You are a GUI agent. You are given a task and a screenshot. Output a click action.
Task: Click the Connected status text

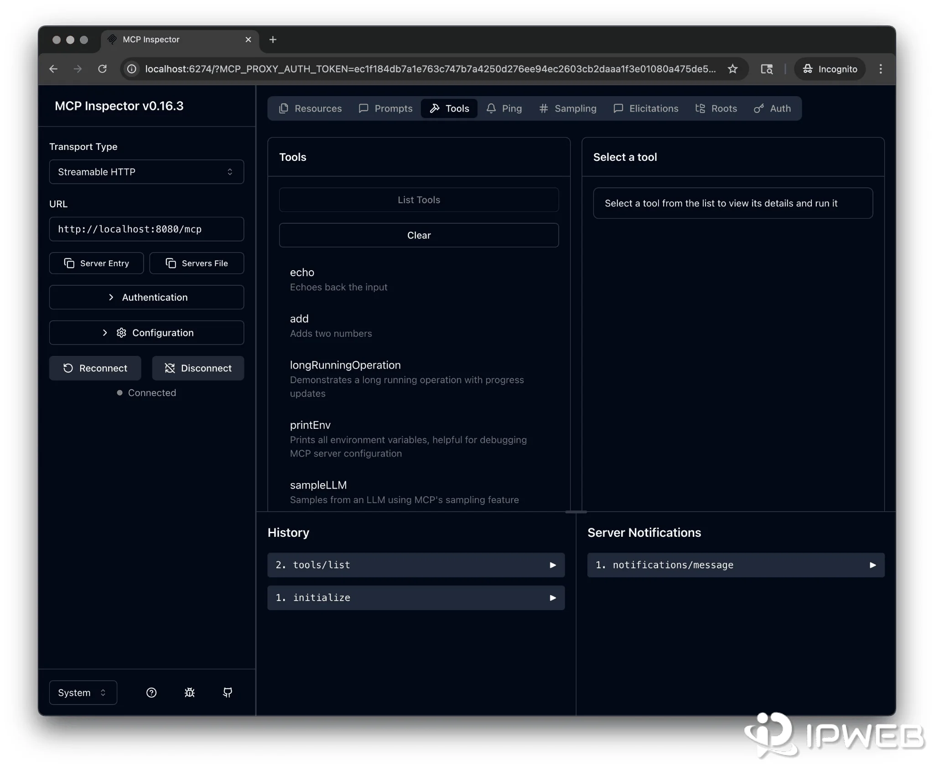(x=152, y=393)
